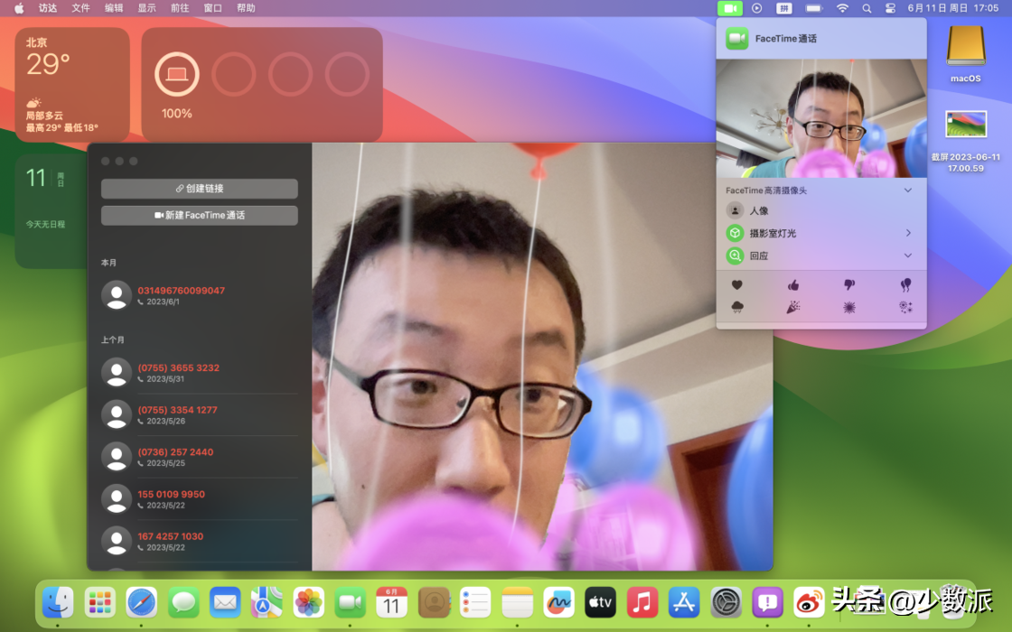Screen dimensions: 1012x632
Task: Open Maps from the Dock
Action: tap(267, 602)
